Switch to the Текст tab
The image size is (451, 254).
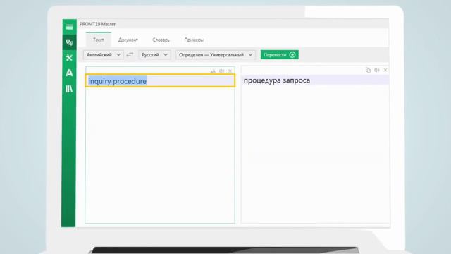[x=99, y=40]
